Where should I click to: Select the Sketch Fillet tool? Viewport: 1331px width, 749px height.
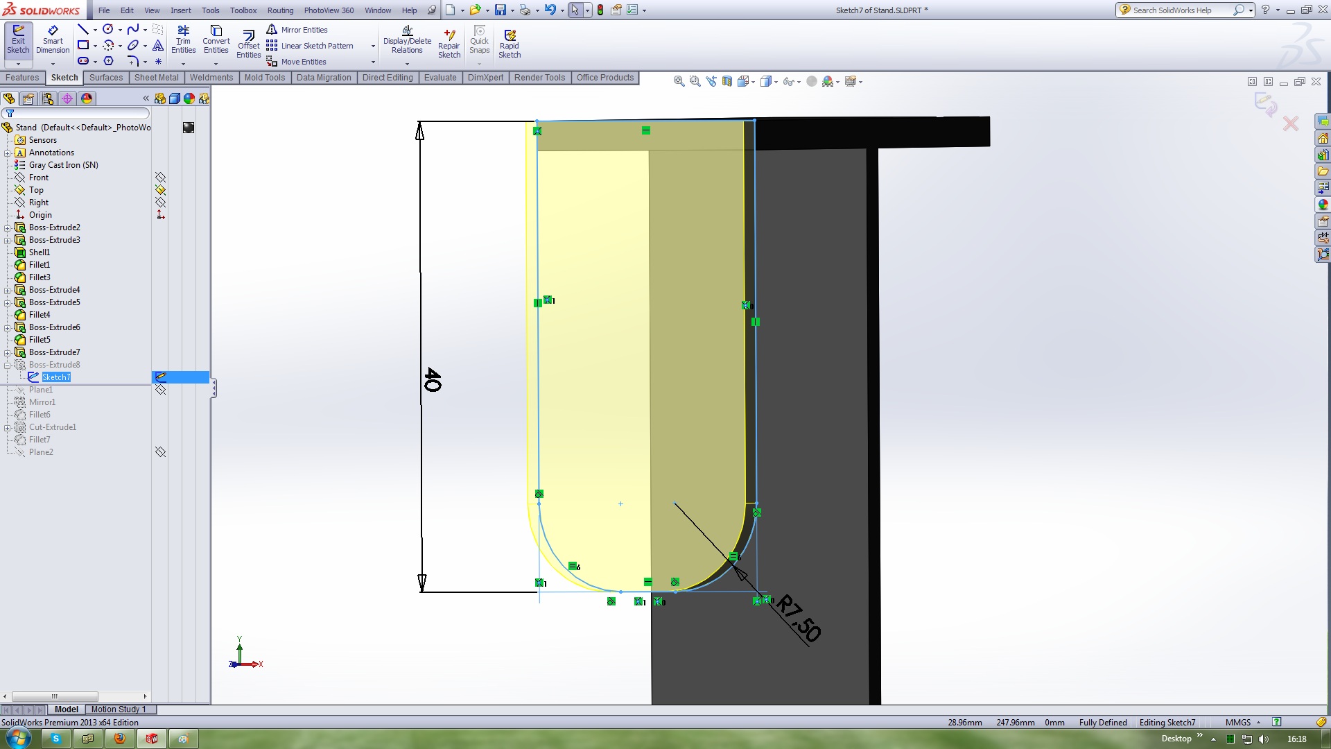coord(133,61)
